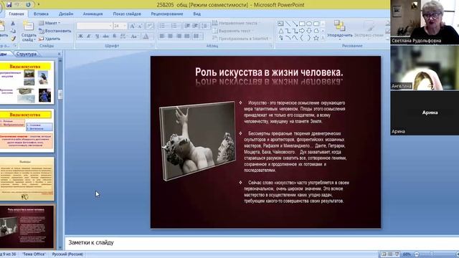Image resolution: width=459 pixels, height=258 pixels.
Task: Click the Redo arrow in quick access toolbar
Action: [x=28, y=5]
